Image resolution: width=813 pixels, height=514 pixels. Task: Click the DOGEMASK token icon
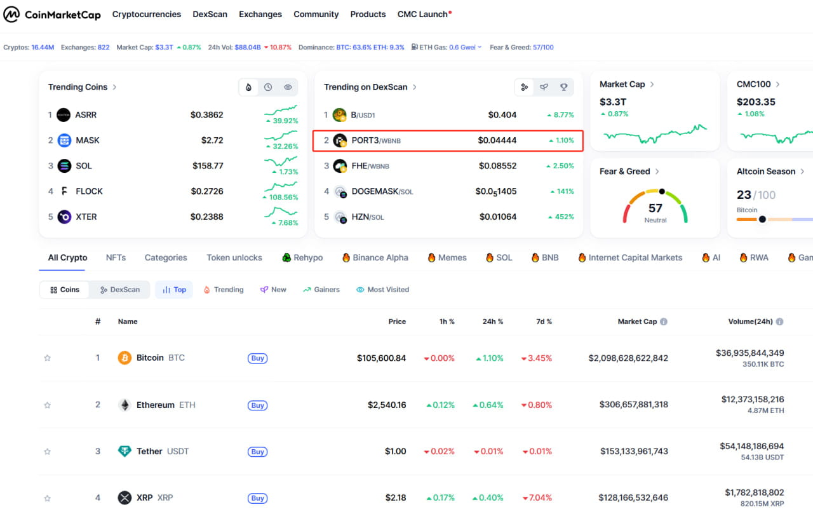(340, 191)
